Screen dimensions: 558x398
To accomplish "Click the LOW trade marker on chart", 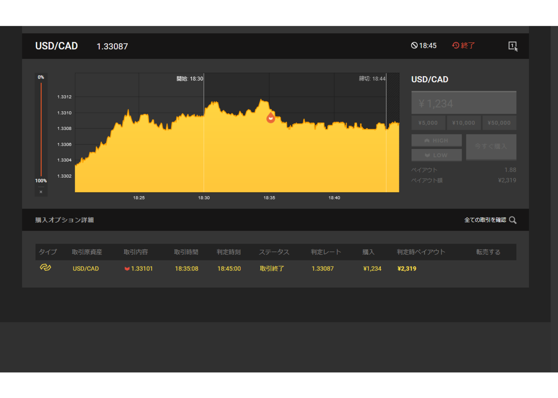I will (271, 117).
